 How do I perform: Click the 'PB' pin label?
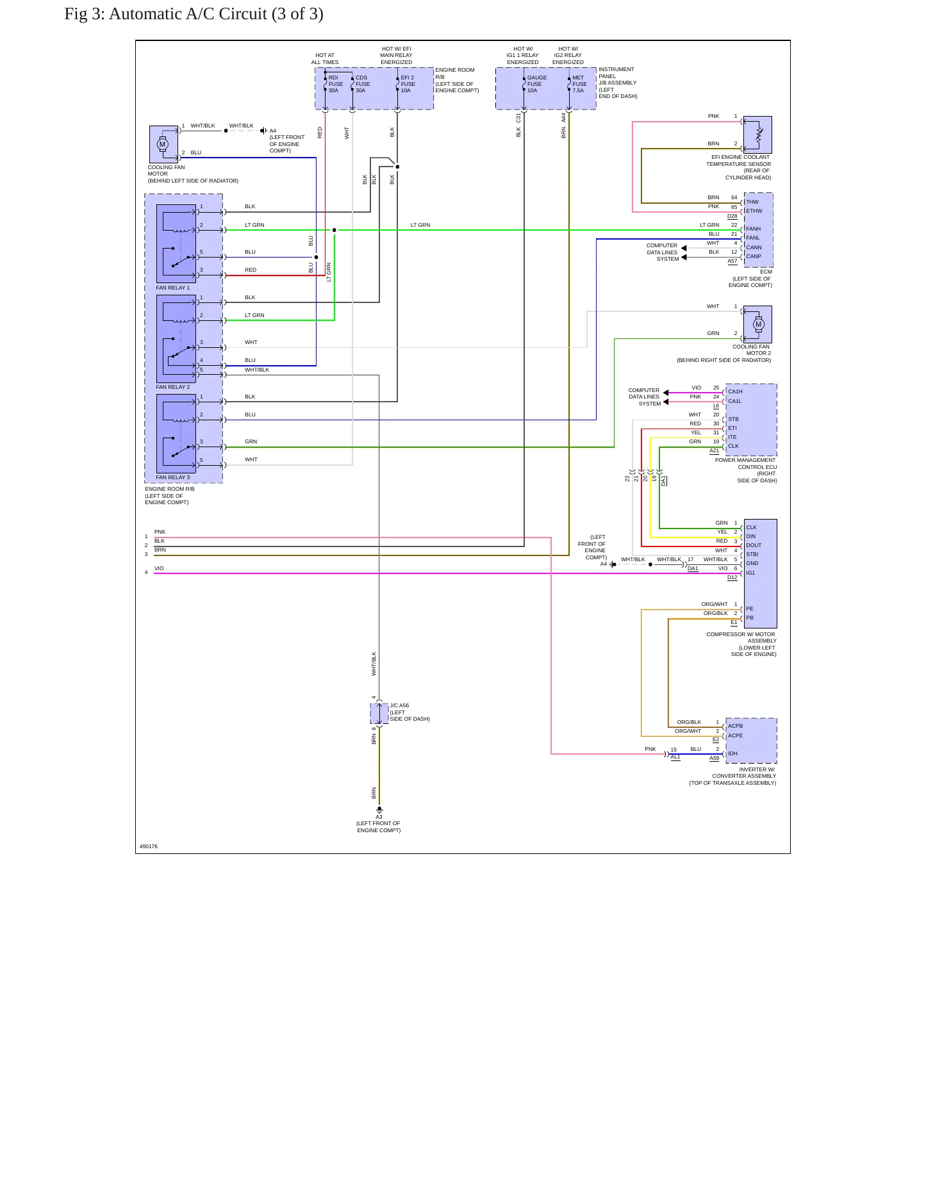750,618
